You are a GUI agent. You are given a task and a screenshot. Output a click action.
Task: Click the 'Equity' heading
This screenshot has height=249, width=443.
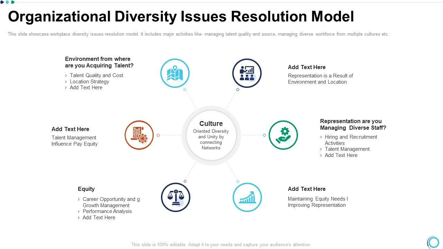(x=86, y=189)
